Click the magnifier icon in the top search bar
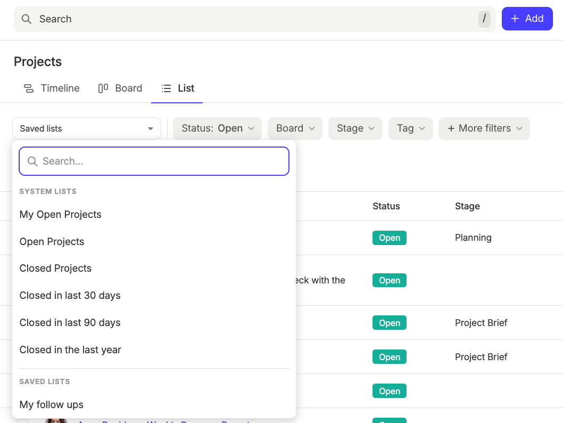 pos(26,19)
